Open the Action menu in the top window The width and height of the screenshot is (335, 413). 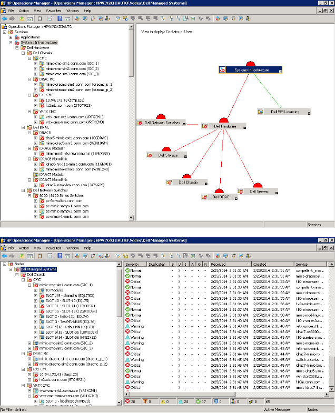click(24, 11)
